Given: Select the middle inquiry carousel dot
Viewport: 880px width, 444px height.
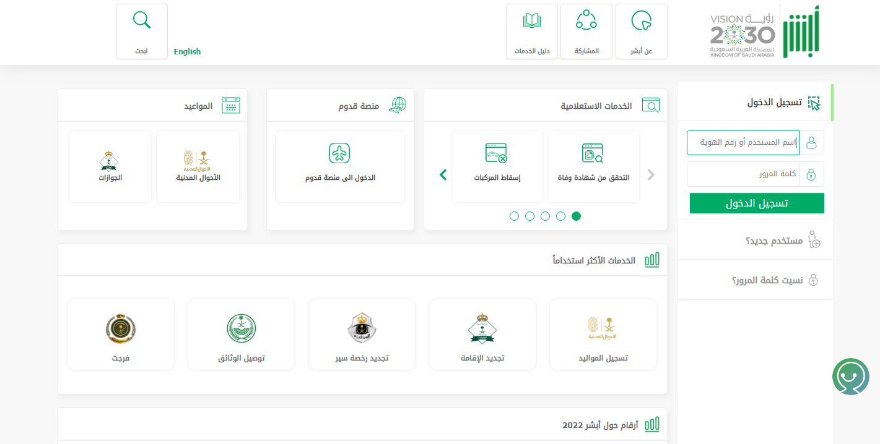Looking at the screenshot, I should [545, 216].
